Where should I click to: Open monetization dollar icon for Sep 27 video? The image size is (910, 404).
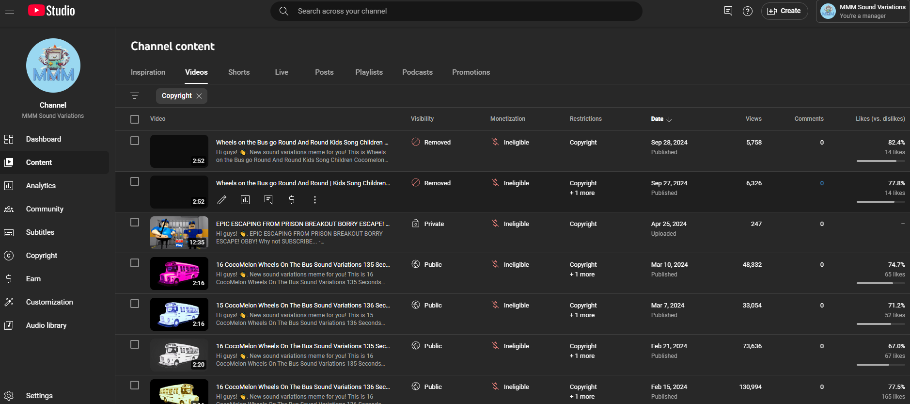point(292,200)
